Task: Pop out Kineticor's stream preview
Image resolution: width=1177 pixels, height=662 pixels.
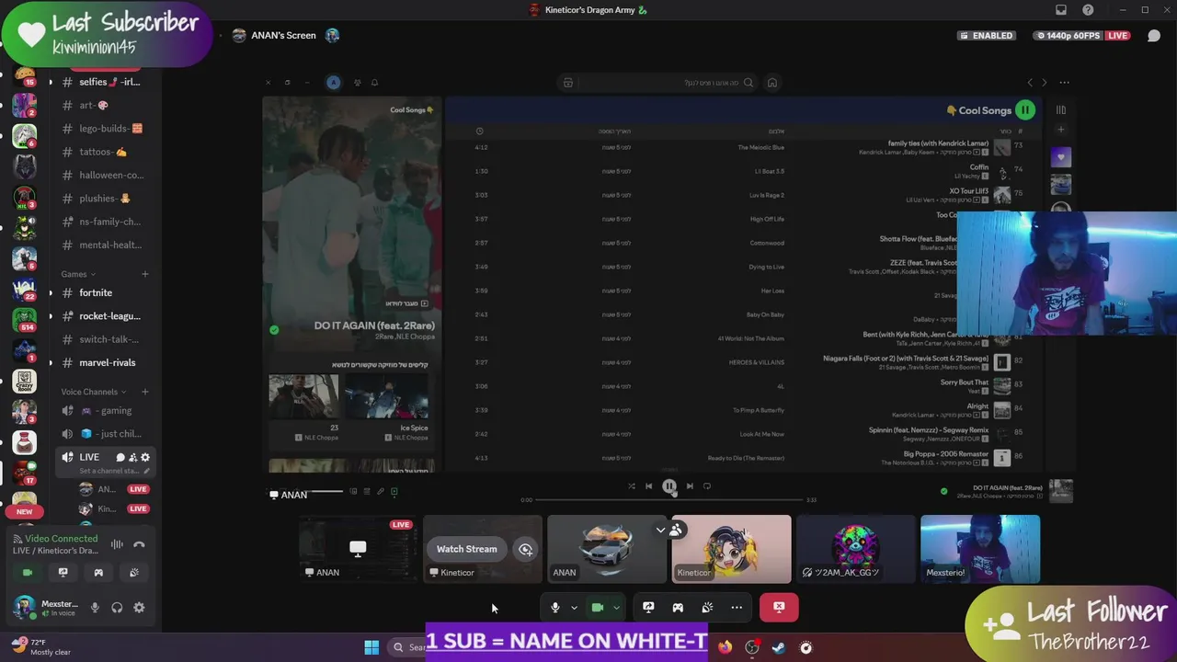Action: [525, 549]
